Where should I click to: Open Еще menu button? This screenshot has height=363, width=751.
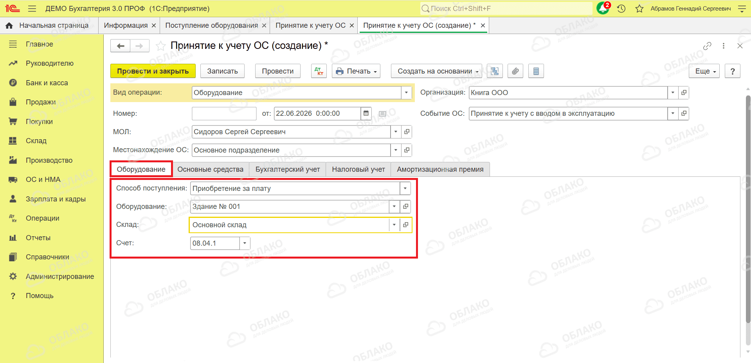tap(704, 71)
